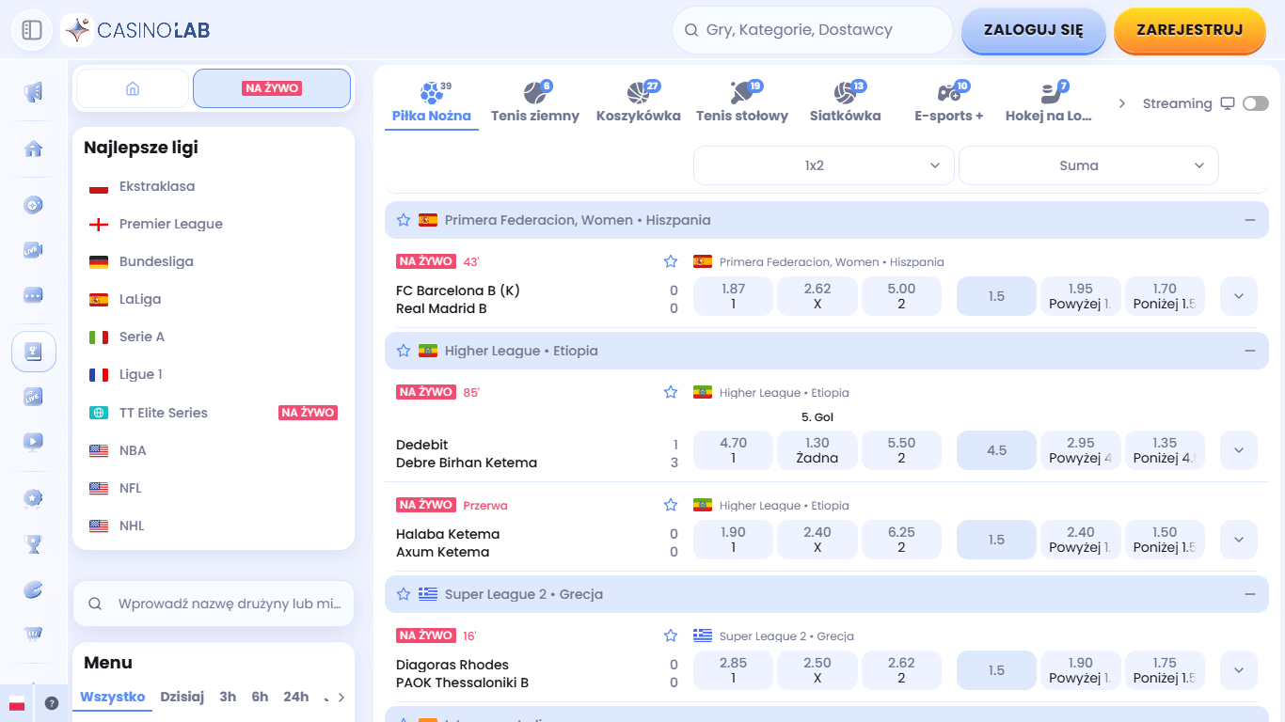Switch to the Tenis ziemny tab
This screenshot has height=722, width=1285.
click(x=535, y=103)
